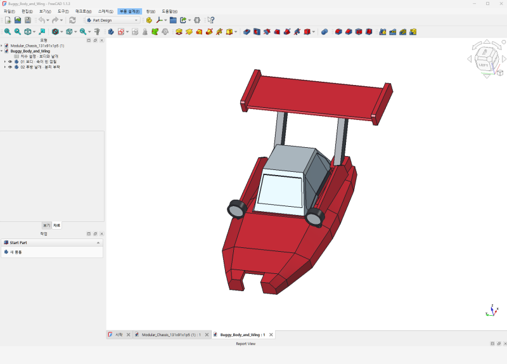This screenshot has width=507, height=364.
Task: Click the Thickness tool icon
Action: 369,32
